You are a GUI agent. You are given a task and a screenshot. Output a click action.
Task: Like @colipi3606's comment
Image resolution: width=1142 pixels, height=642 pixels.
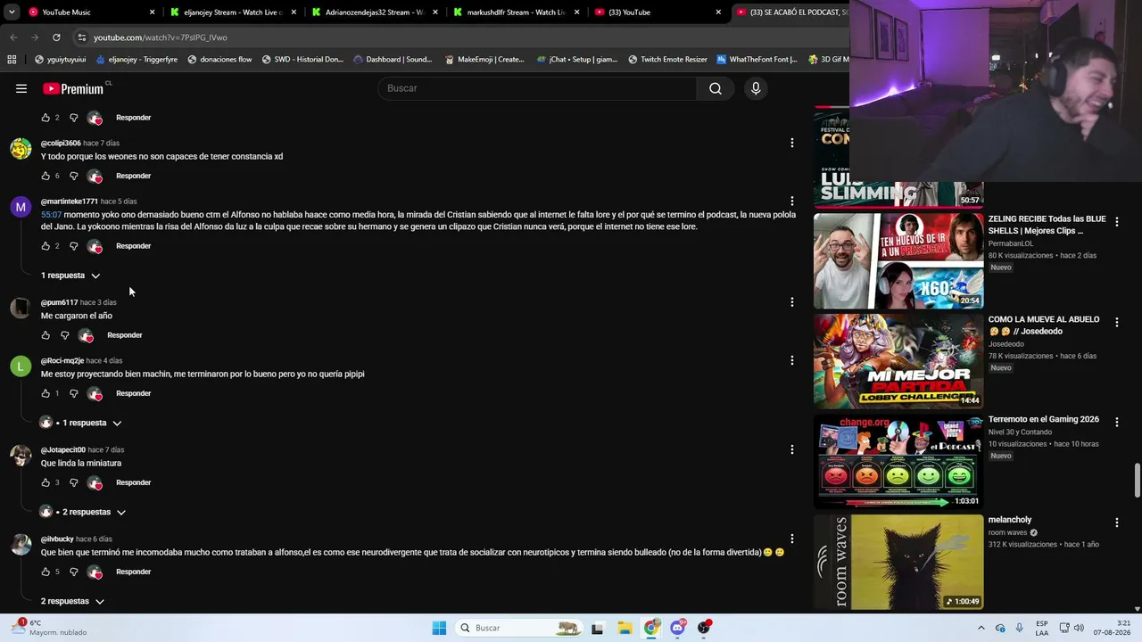pyautogui.click(x=46, y=176)
